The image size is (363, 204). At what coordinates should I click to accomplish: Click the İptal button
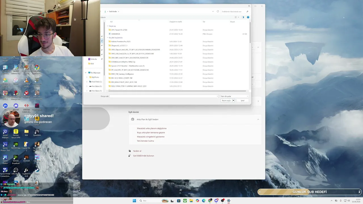click(x=242, y=101)
